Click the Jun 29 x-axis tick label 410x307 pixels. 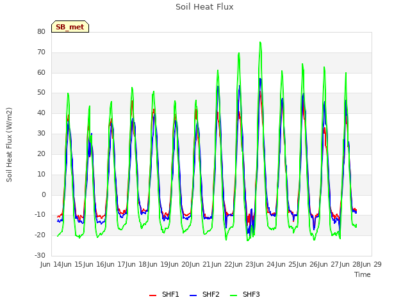pos(372,264)
